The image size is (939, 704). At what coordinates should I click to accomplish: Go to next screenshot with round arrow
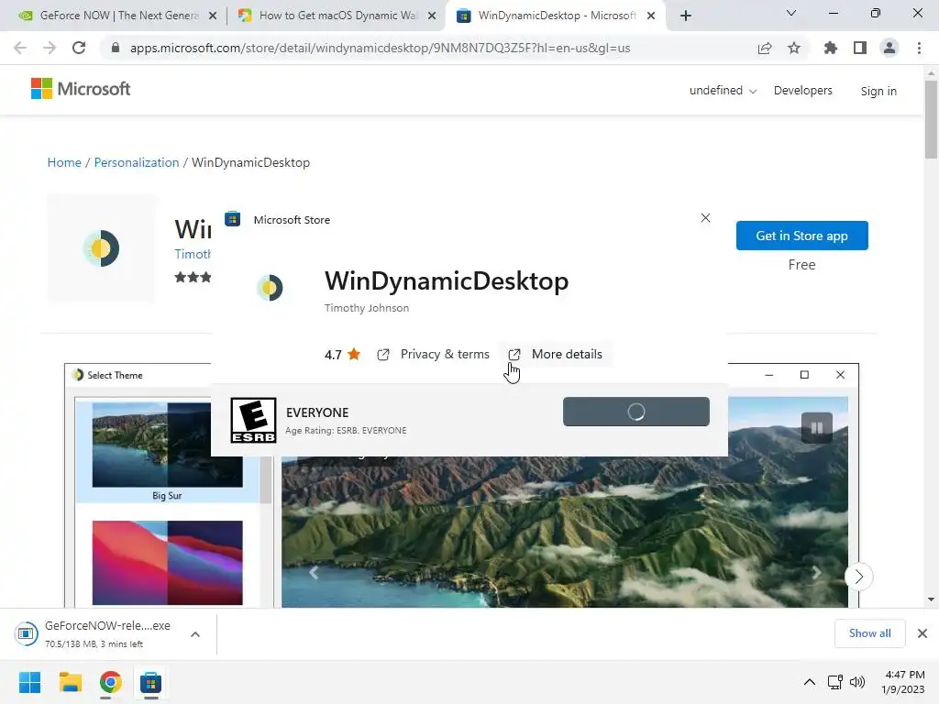coord(858,577)
